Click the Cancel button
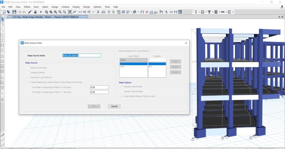Screen dimensions: 285x149 [x=114, y=106]
